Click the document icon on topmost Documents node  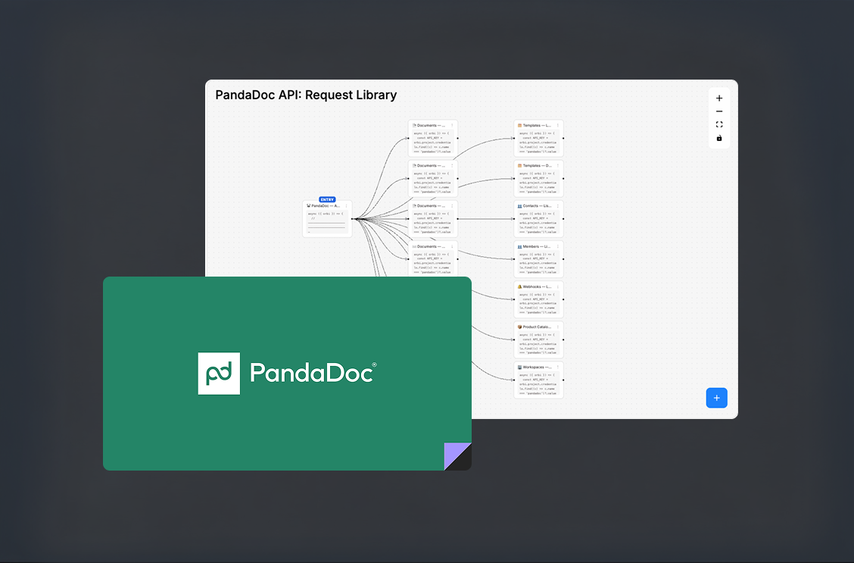(x=414, y=125)
